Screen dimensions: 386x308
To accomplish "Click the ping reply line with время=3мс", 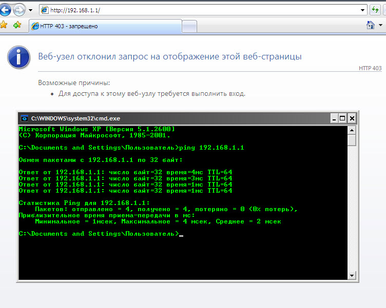I will pyautogui.click(x=126, y=178).
